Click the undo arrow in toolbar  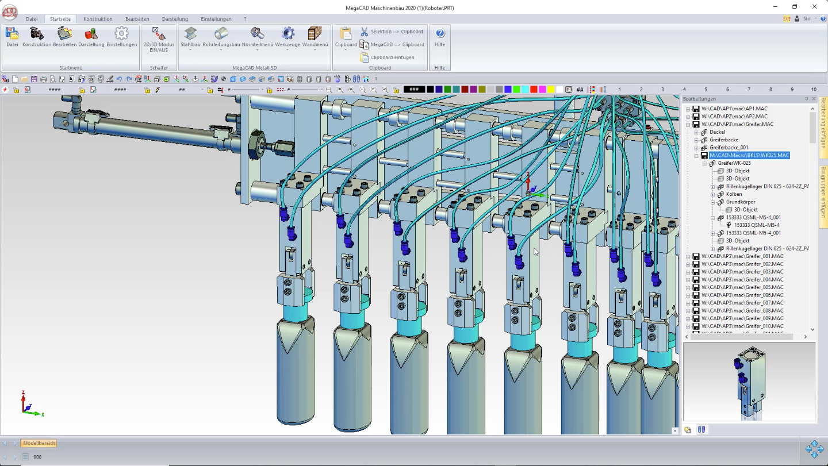(119, 79)
